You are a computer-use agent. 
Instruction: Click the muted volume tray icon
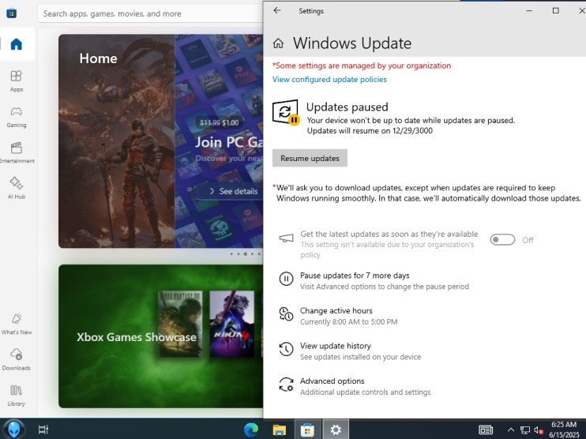539,430
